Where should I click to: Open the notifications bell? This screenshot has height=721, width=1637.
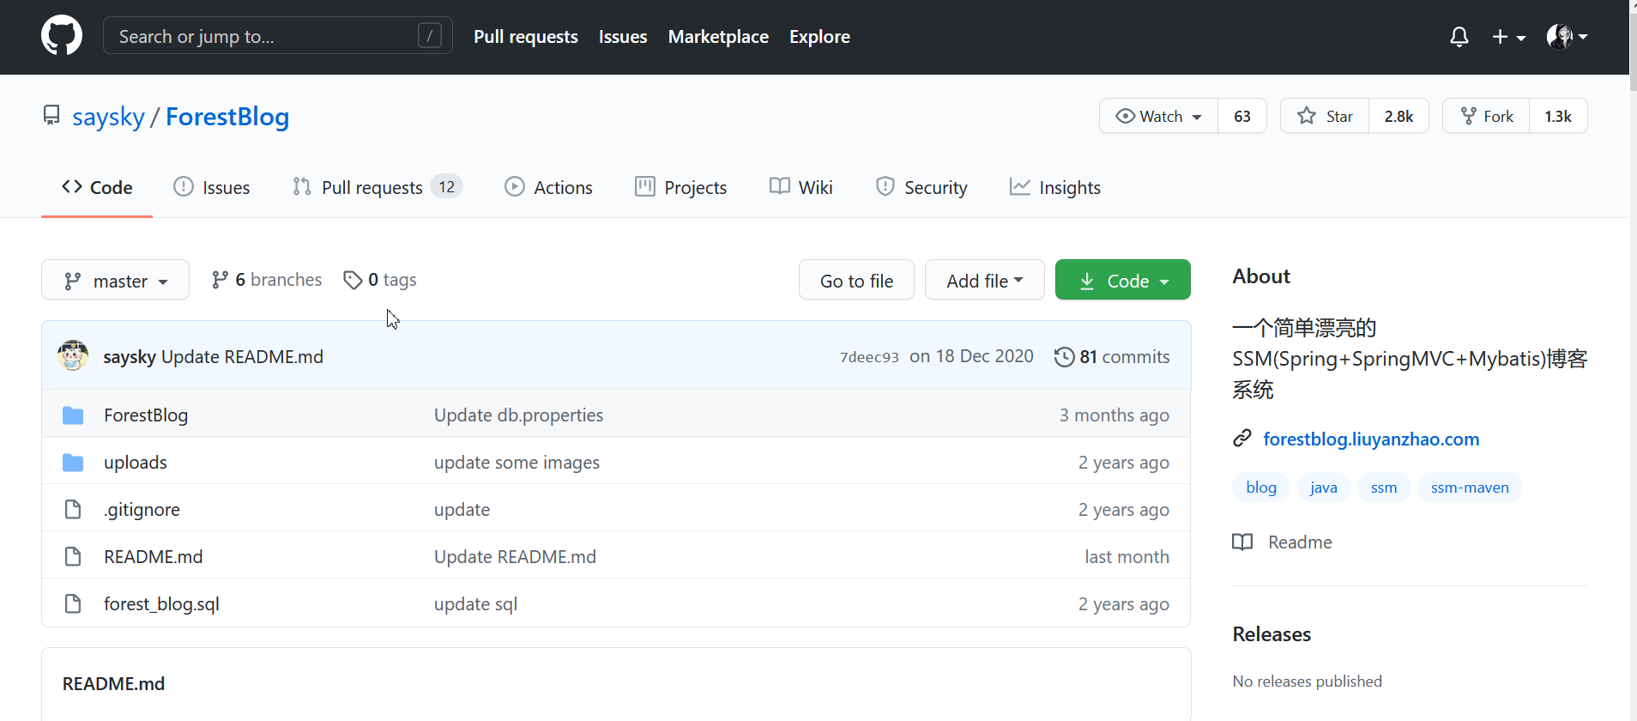pos(1459,37)
